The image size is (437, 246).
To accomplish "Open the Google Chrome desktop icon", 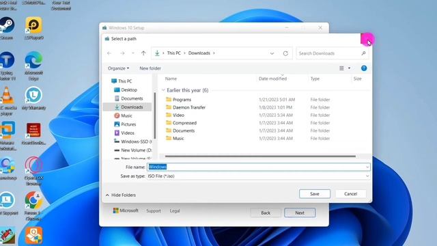I will [x=33, y=206].
